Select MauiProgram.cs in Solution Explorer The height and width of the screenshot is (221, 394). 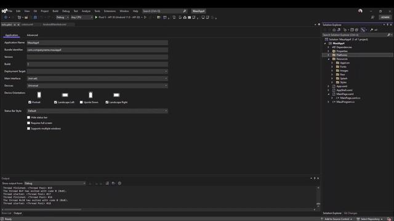point(345,102)
